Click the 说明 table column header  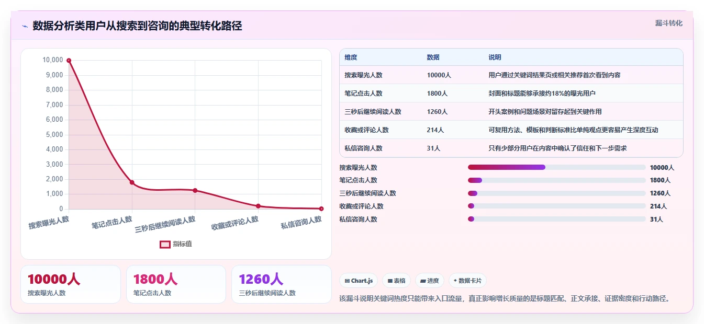pyautogui.click(x=495, y=57)
